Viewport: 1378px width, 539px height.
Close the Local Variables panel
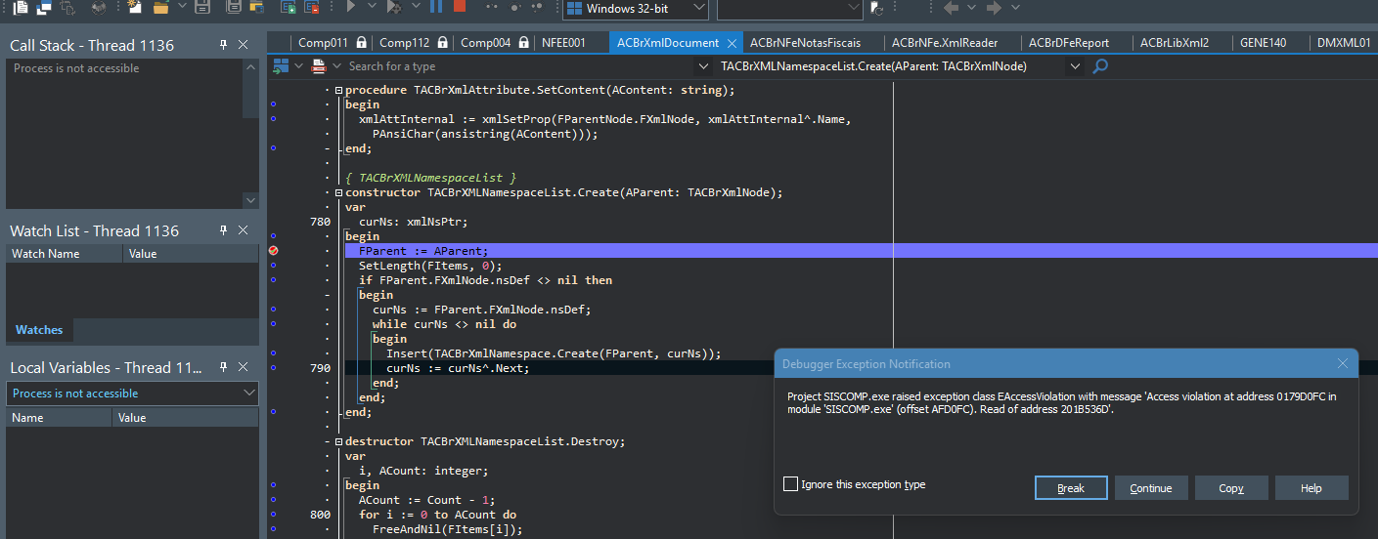[244, 367]
